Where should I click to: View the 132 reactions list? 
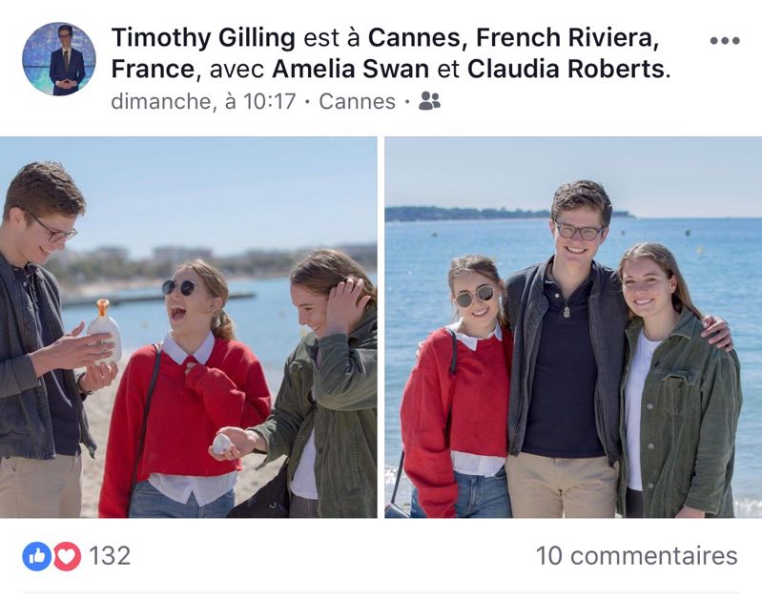110,556
